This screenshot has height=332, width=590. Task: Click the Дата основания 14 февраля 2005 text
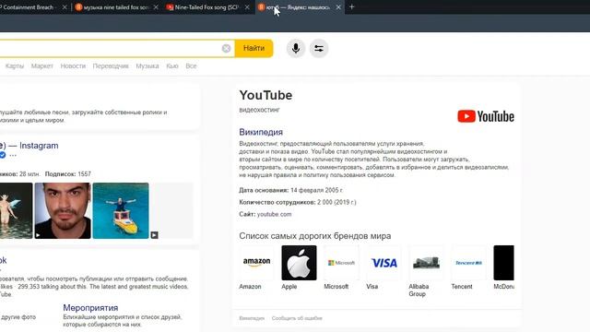click(x=291, y=190)
